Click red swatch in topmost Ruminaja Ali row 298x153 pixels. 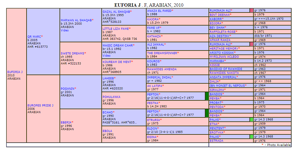(x=252, y=10)
